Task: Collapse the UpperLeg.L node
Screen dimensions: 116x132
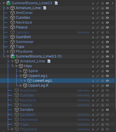Action: pyautogui.click(x=21, y=76)
